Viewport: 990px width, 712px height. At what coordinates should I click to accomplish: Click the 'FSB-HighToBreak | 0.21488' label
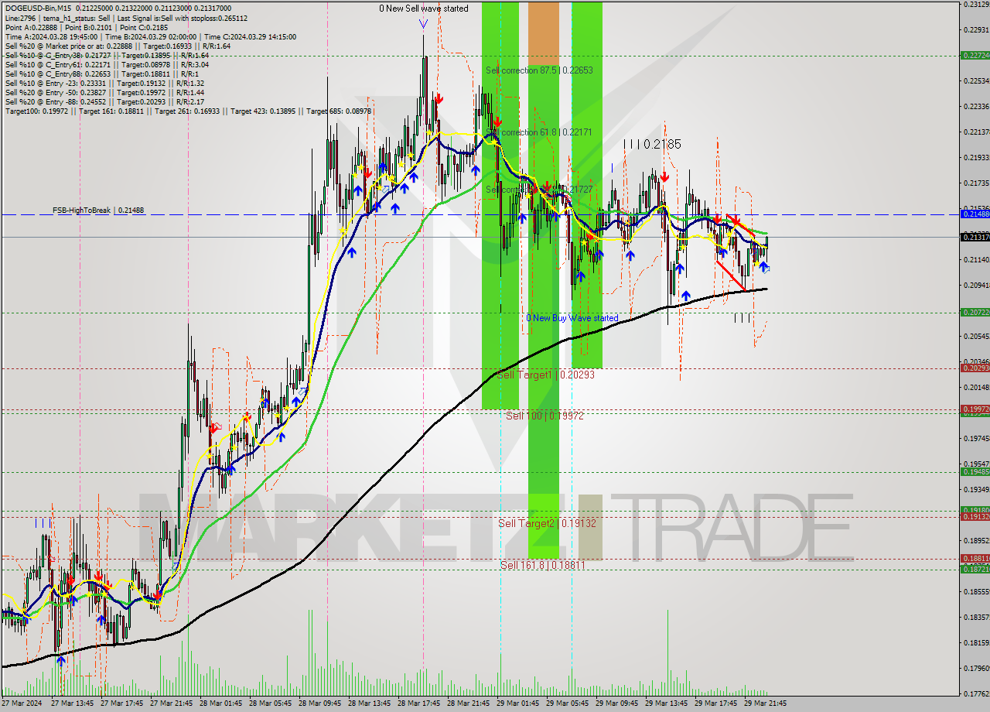(x=98, y=211)
